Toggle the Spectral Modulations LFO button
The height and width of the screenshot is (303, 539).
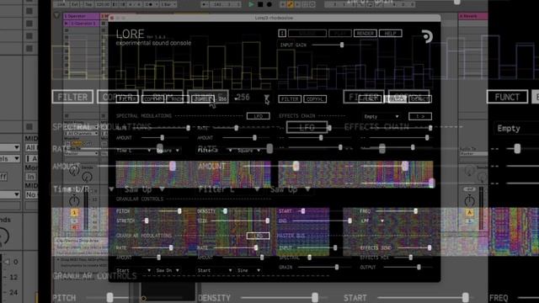pyautogui.click(x=258, y=116)
